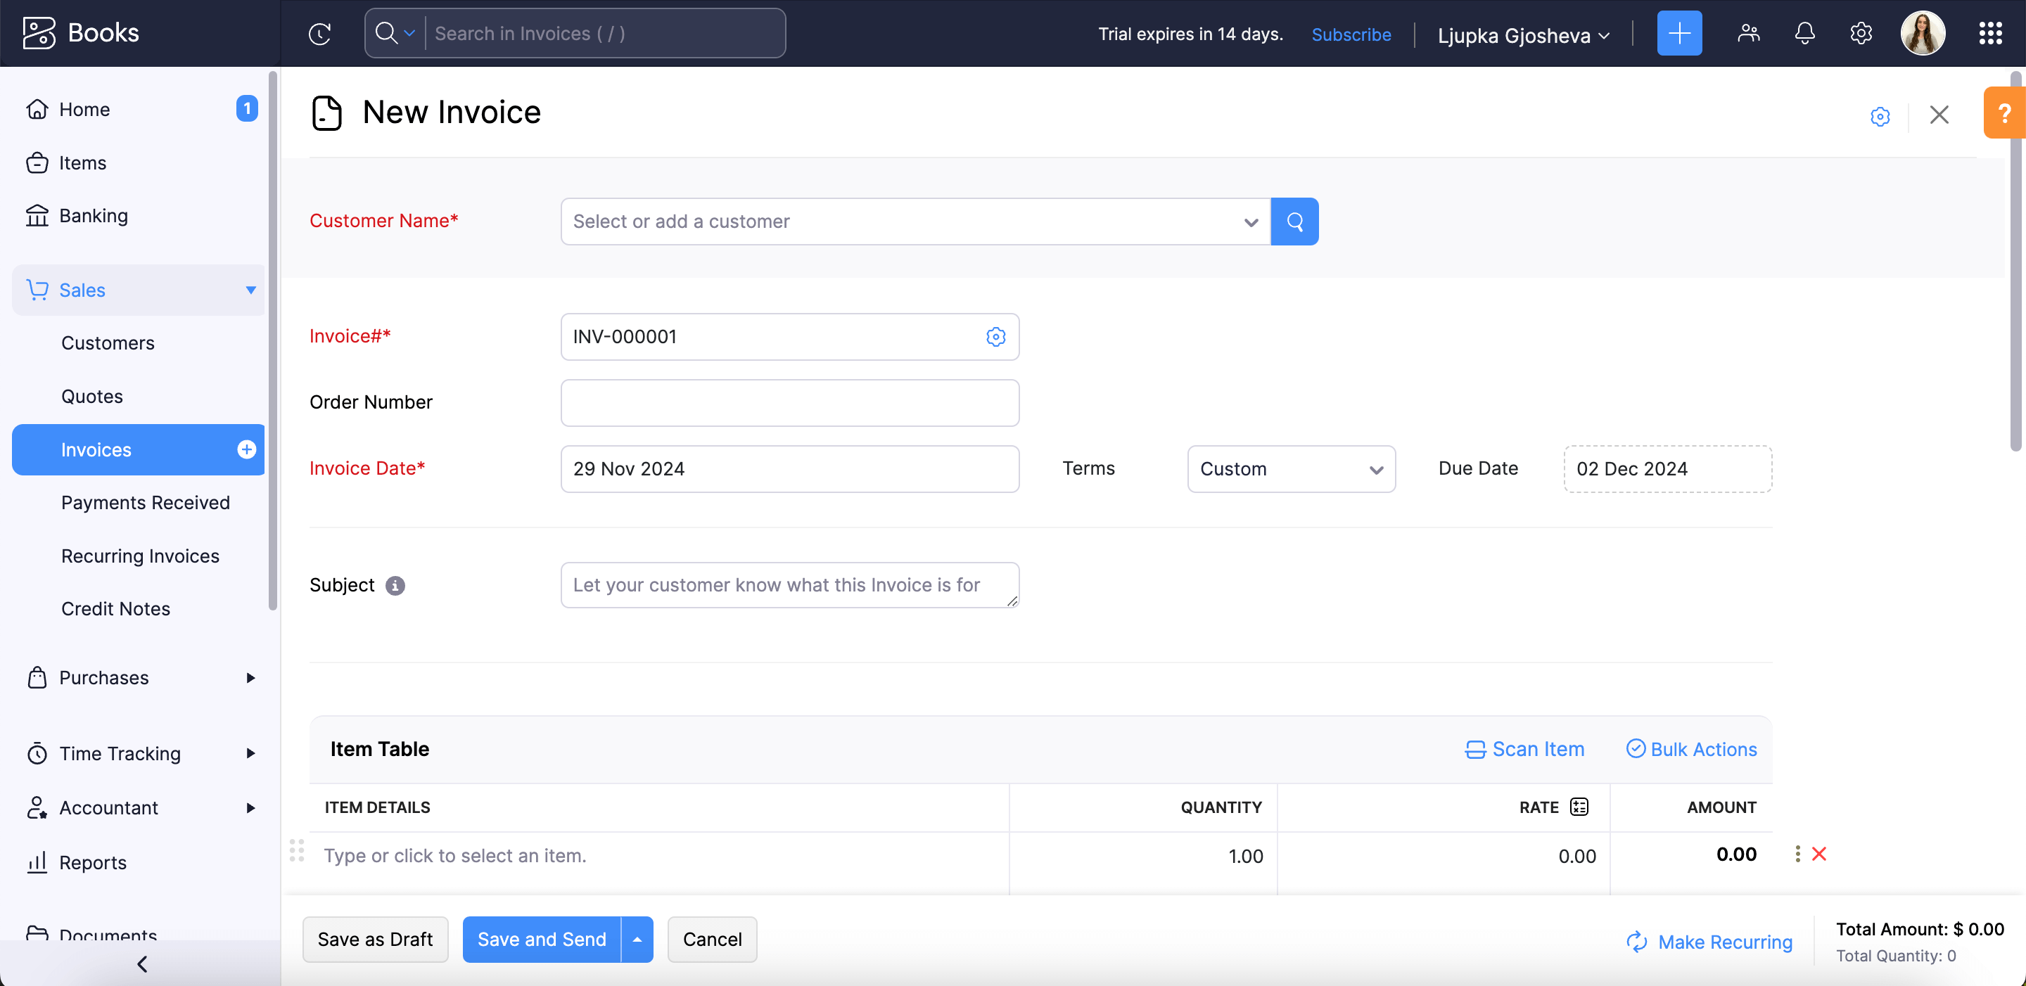Click Scan Item

coord(1524,749)
